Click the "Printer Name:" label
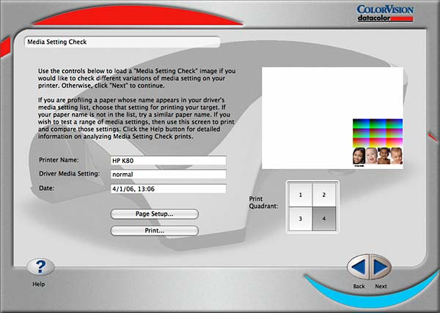Viewport: 440px width, 313px height. coord(59,160)
